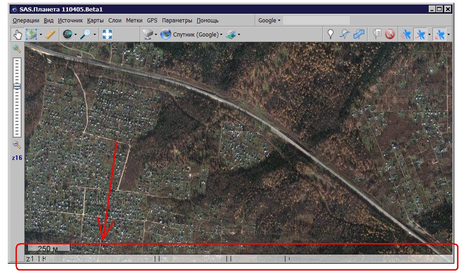Select the hand pan tool
463x276 pixels.
coord(17,34)
